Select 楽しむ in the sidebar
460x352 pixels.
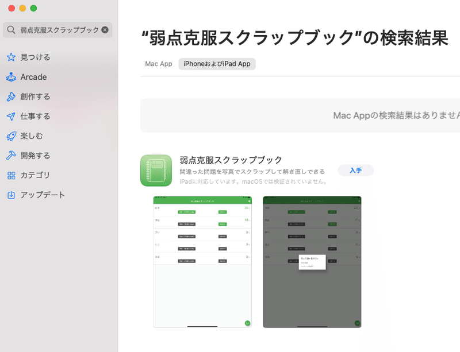coord(32,136)
